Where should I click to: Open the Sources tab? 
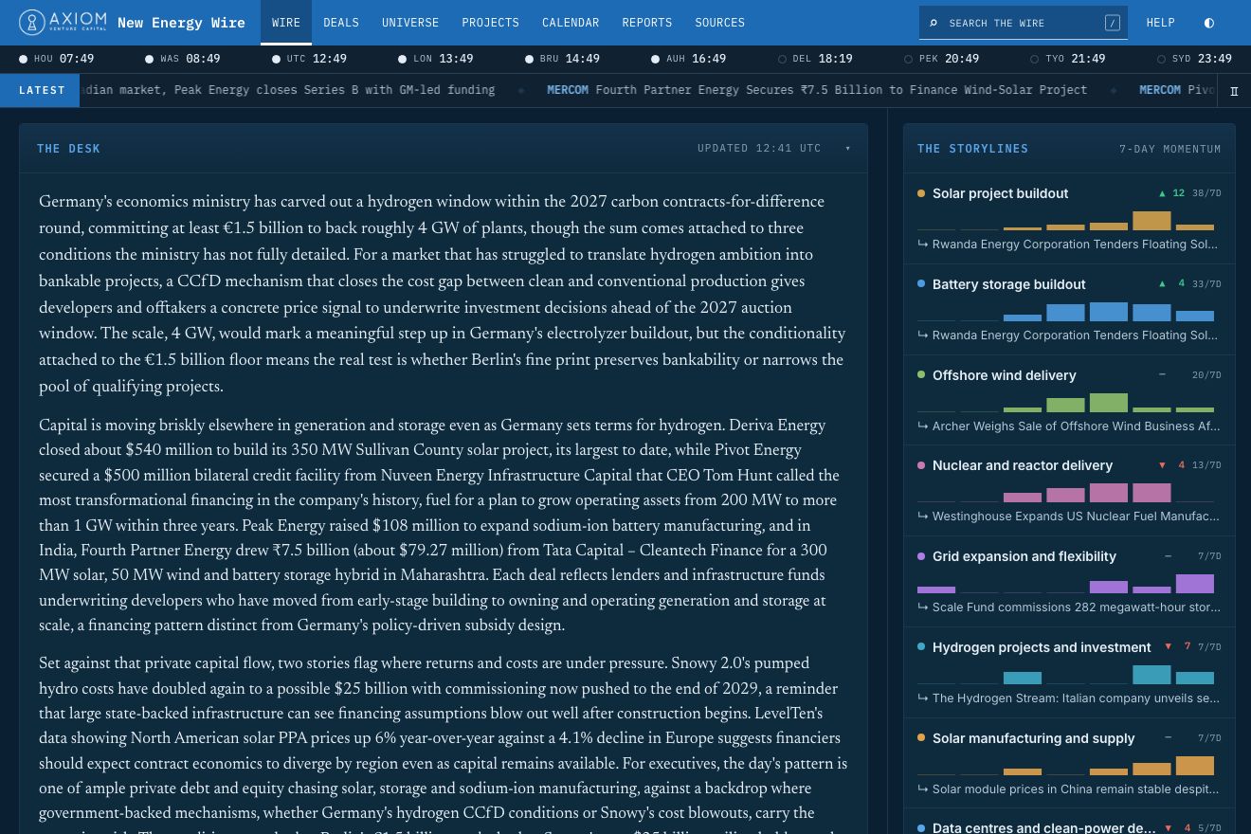720,23
